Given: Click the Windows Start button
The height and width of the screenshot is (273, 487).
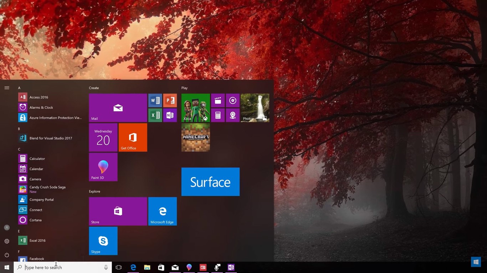Looking at the screenshot, I should 7,267.
